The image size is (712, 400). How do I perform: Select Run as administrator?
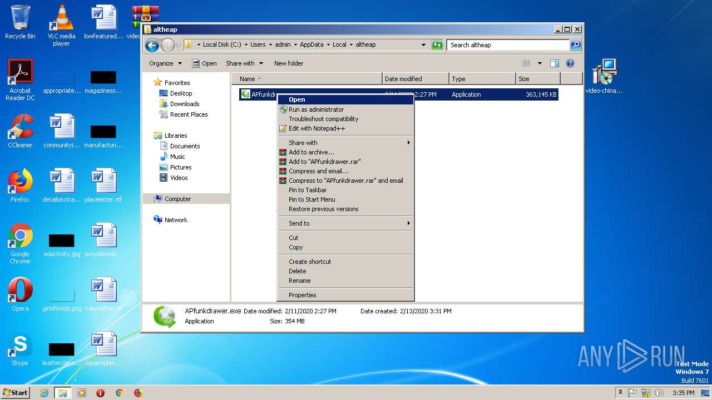click(x=345, y=109)
